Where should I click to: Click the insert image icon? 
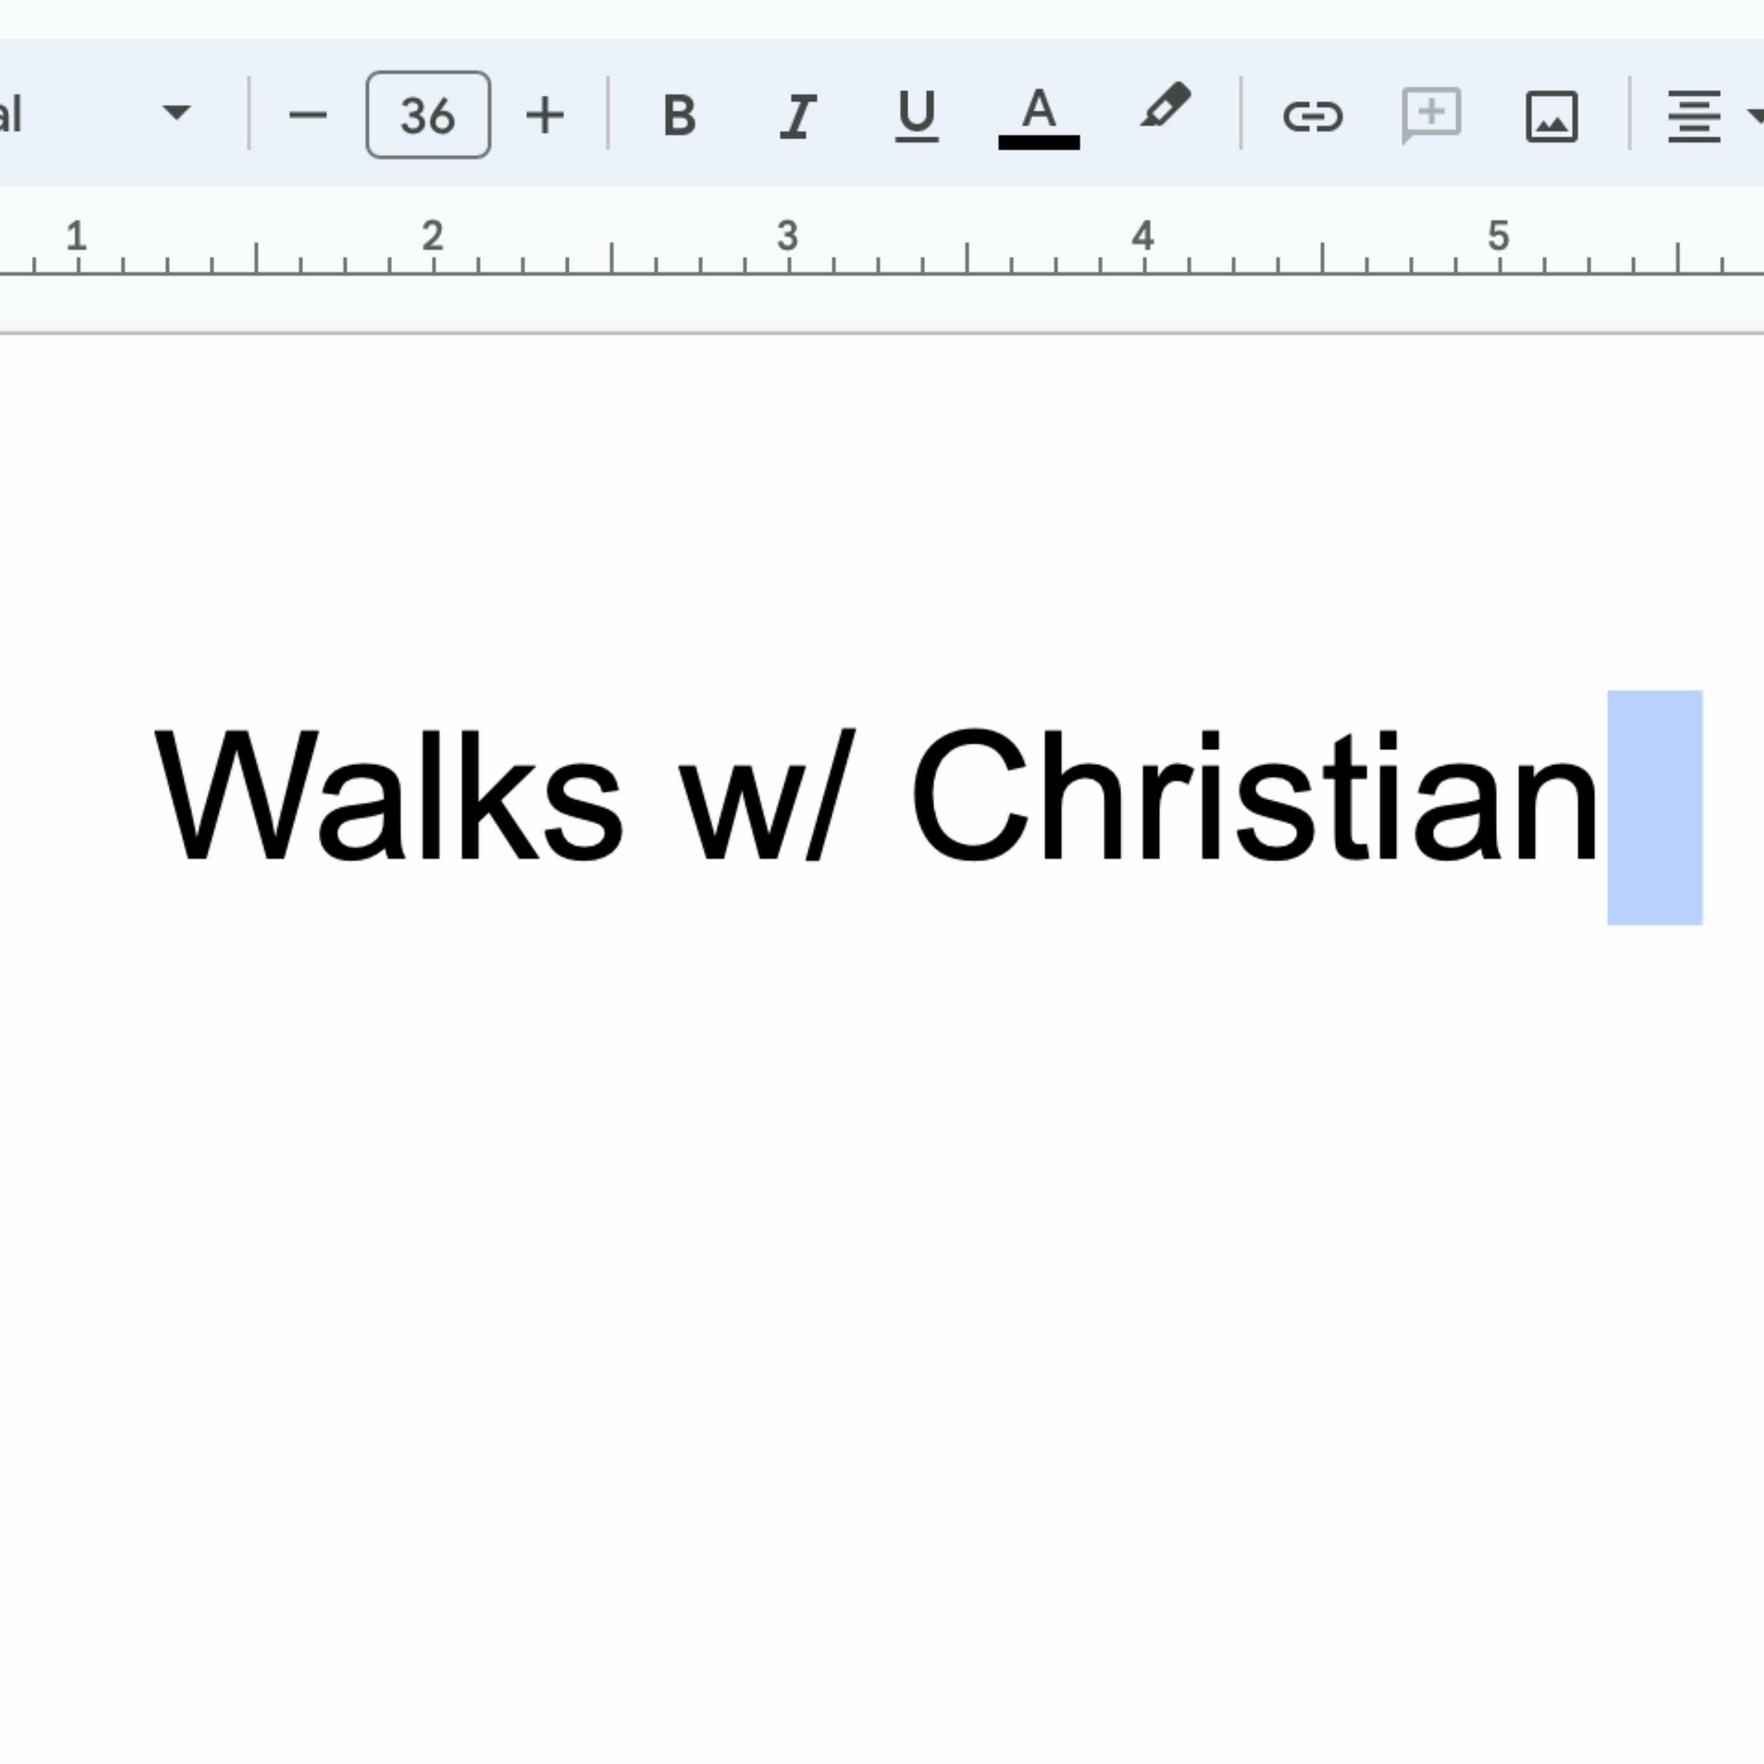point(1551,116)
